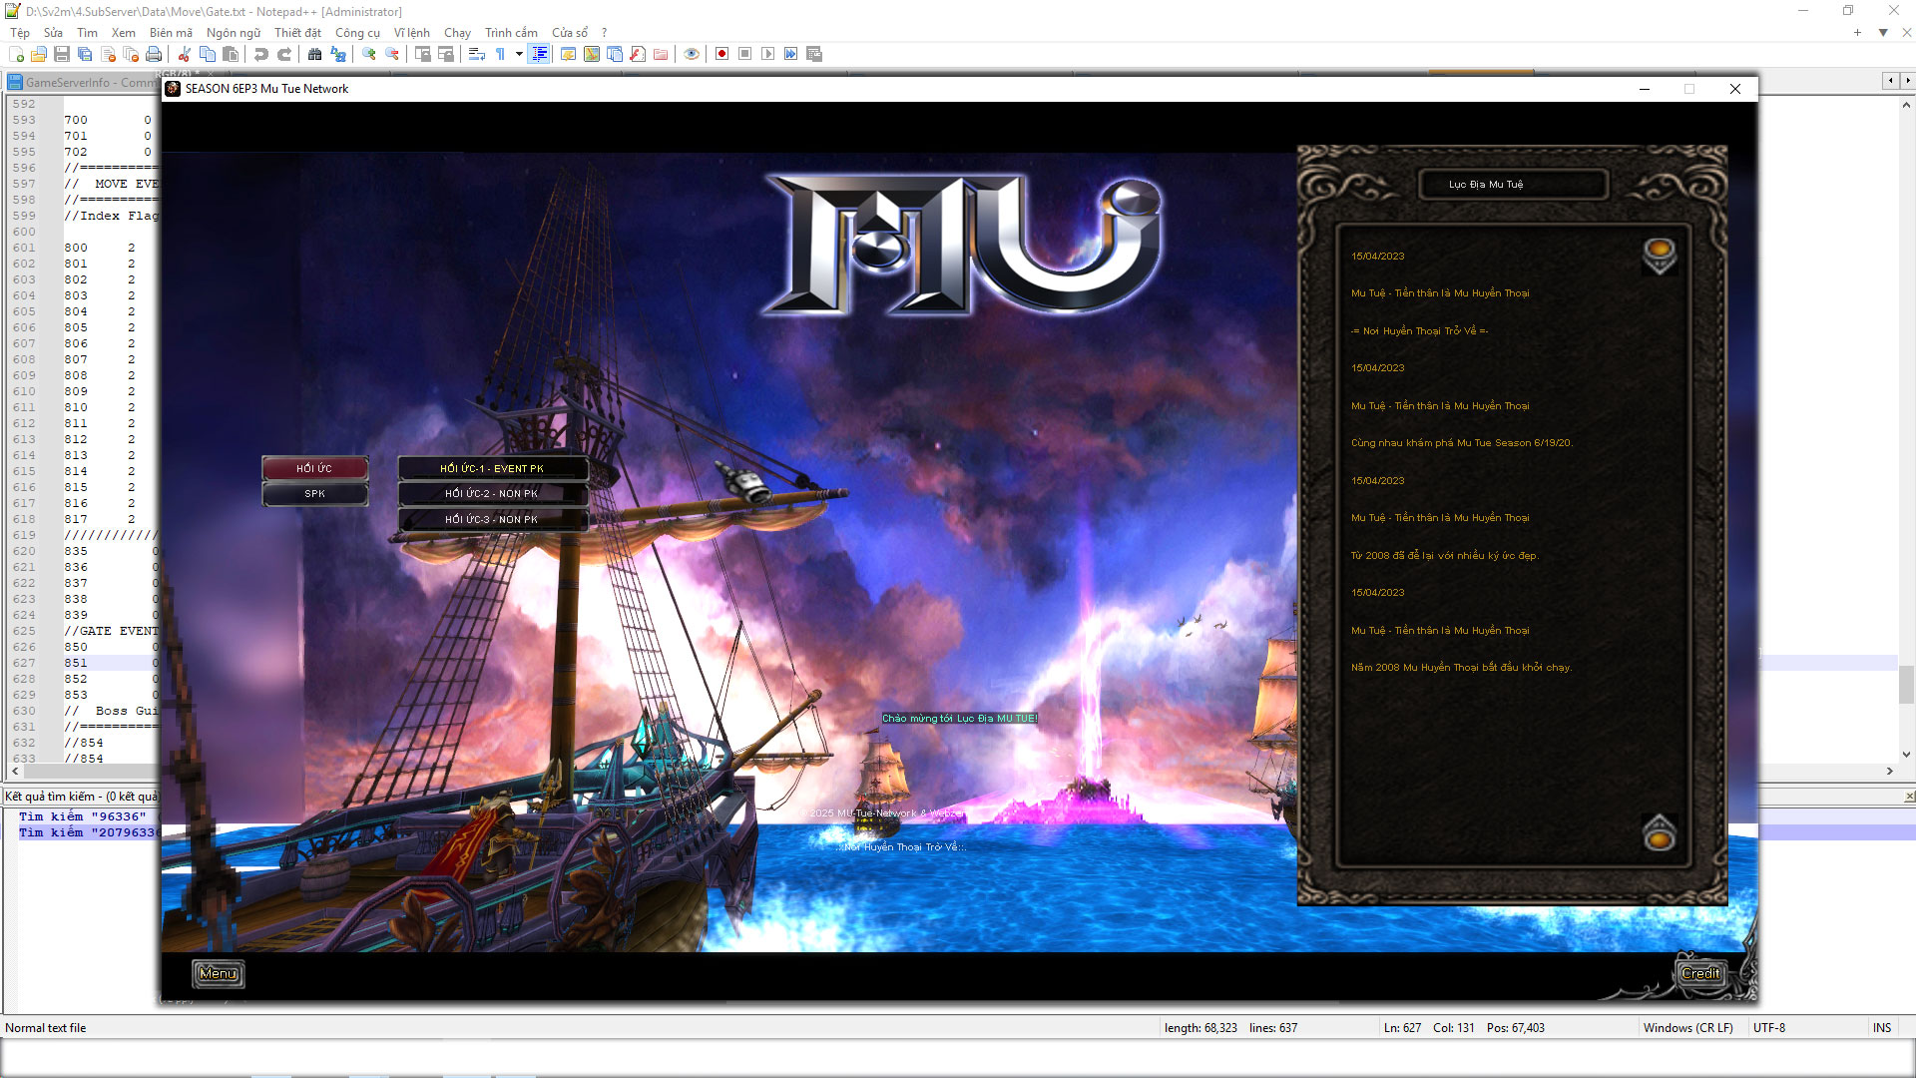Open the Tìm menu
The height and width of the screenshot is (1078, 1916).
point(88,33)
